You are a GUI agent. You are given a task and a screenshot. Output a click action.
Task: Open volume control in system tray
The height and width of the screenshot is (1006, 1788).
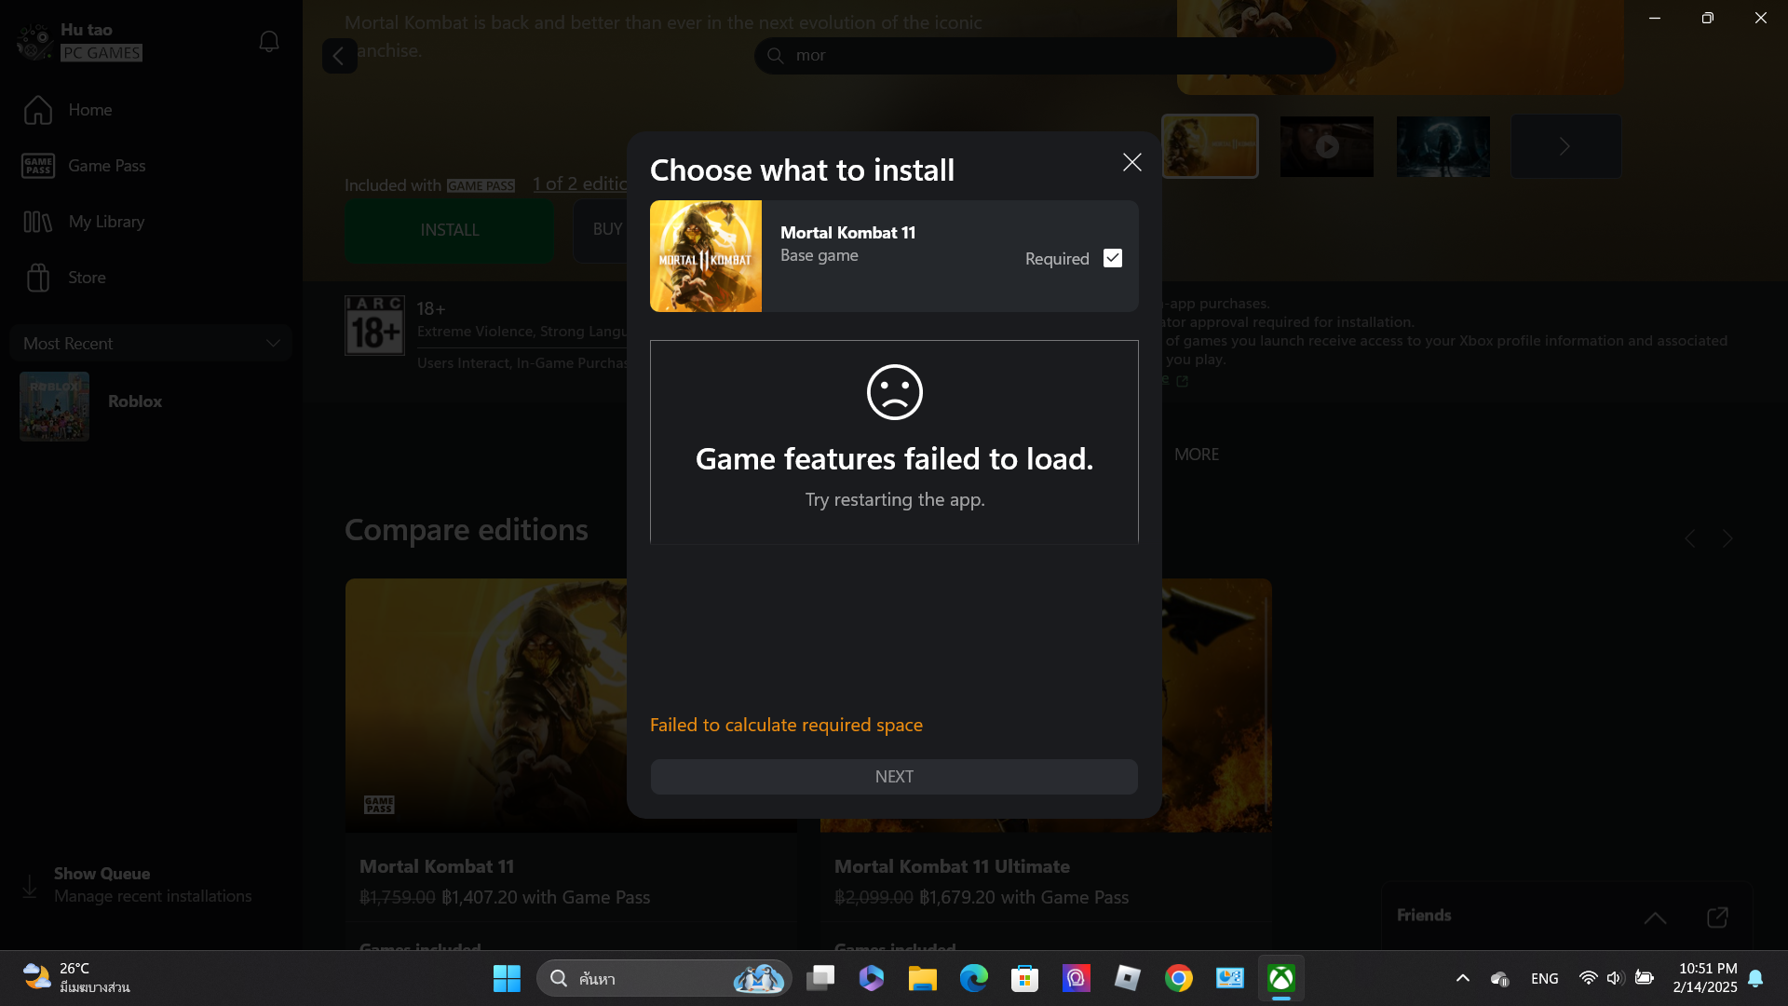coord(1615,978)
